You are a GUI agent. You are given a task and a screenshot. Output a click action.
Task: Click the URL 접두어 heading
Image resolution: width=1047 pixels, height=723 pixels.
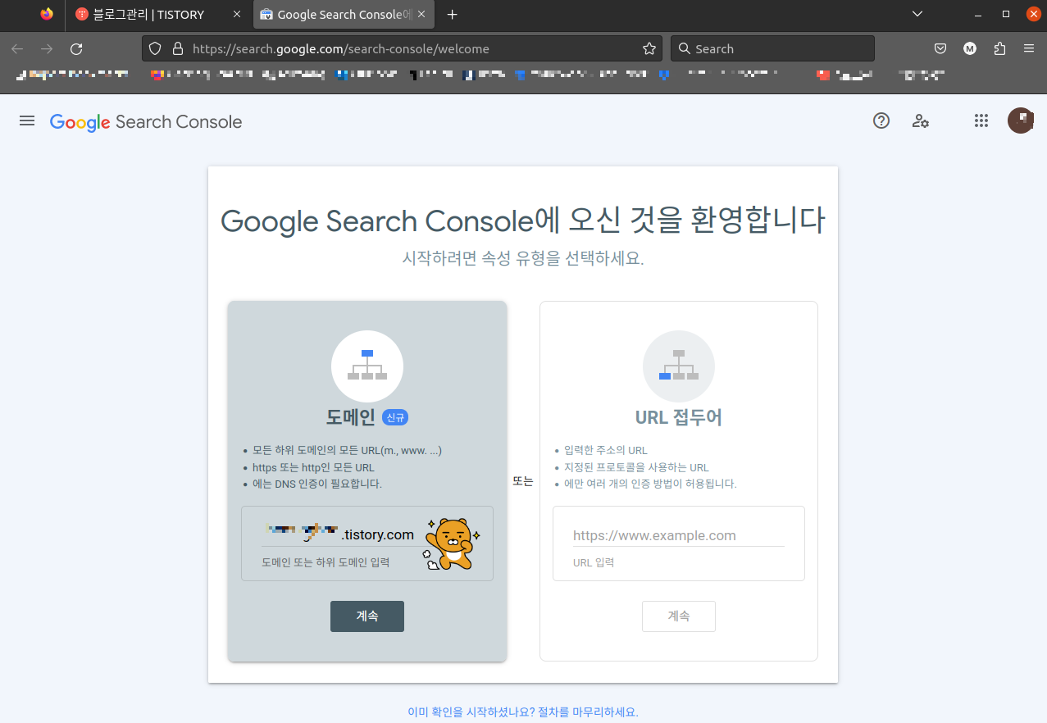pyautogui.click(x=679, y=417)
